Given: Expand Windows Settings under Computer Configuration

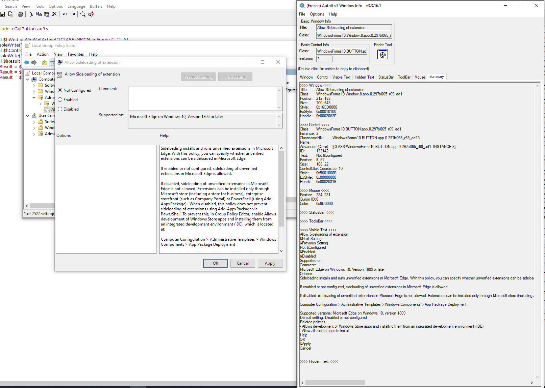Looking at the screenshot, I should (x=34, y=91).
